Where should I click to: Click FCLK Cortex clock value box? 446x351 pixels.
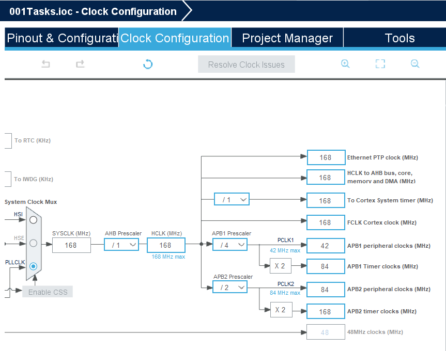tap(326, 222)
